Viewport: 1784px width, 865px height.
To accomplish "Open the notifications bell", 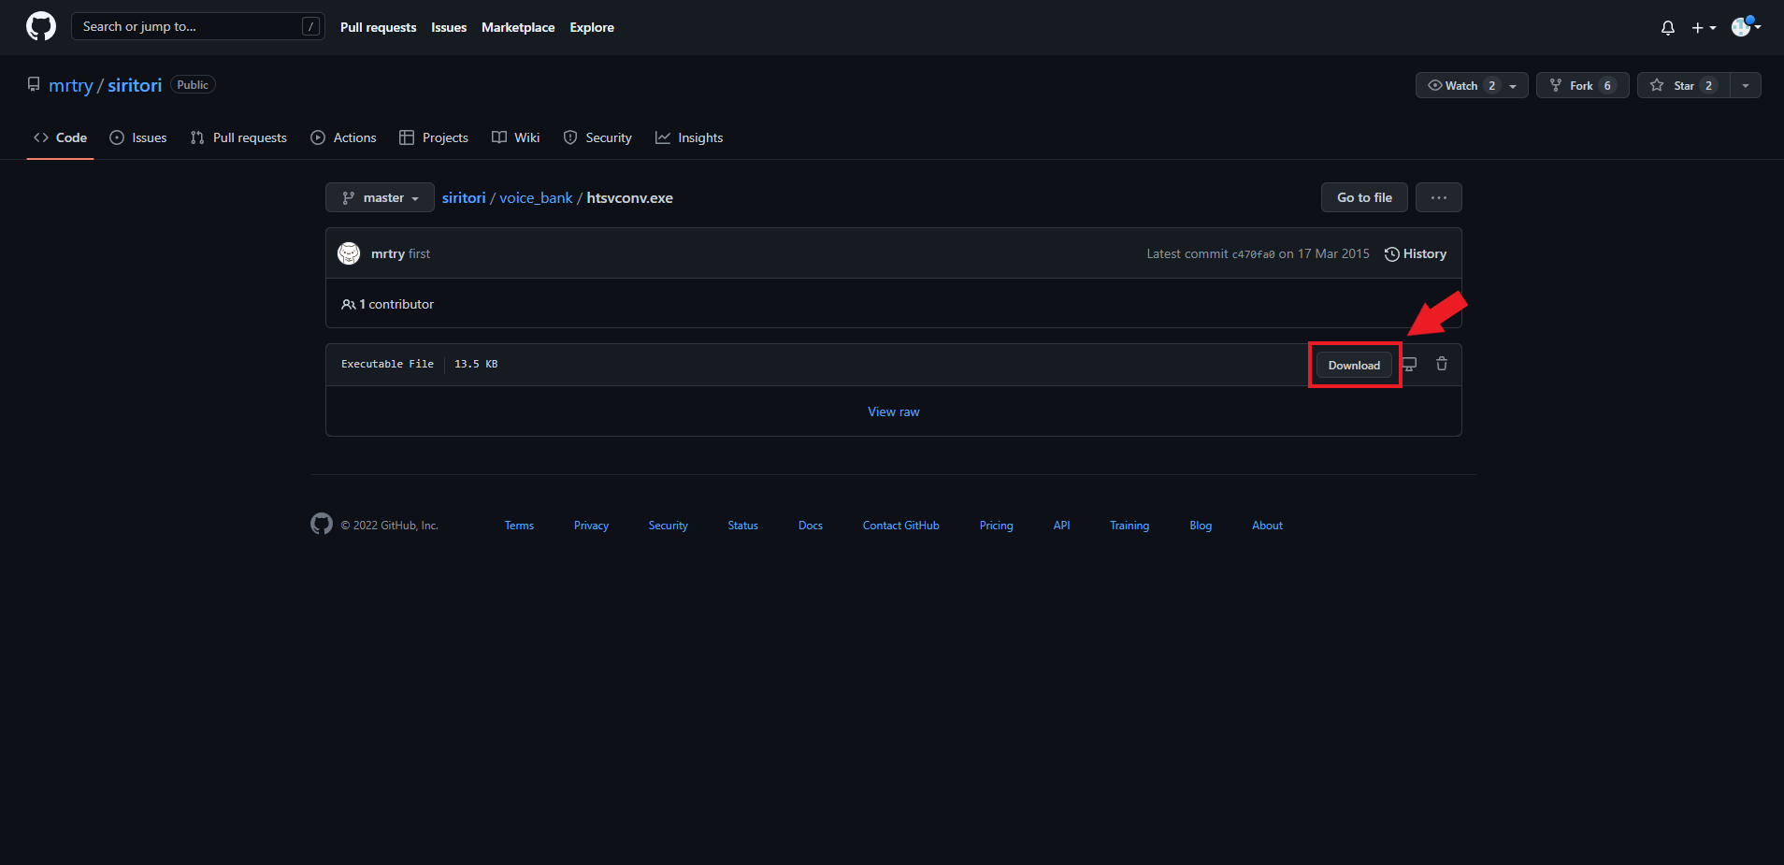I will click(1667, 28).
